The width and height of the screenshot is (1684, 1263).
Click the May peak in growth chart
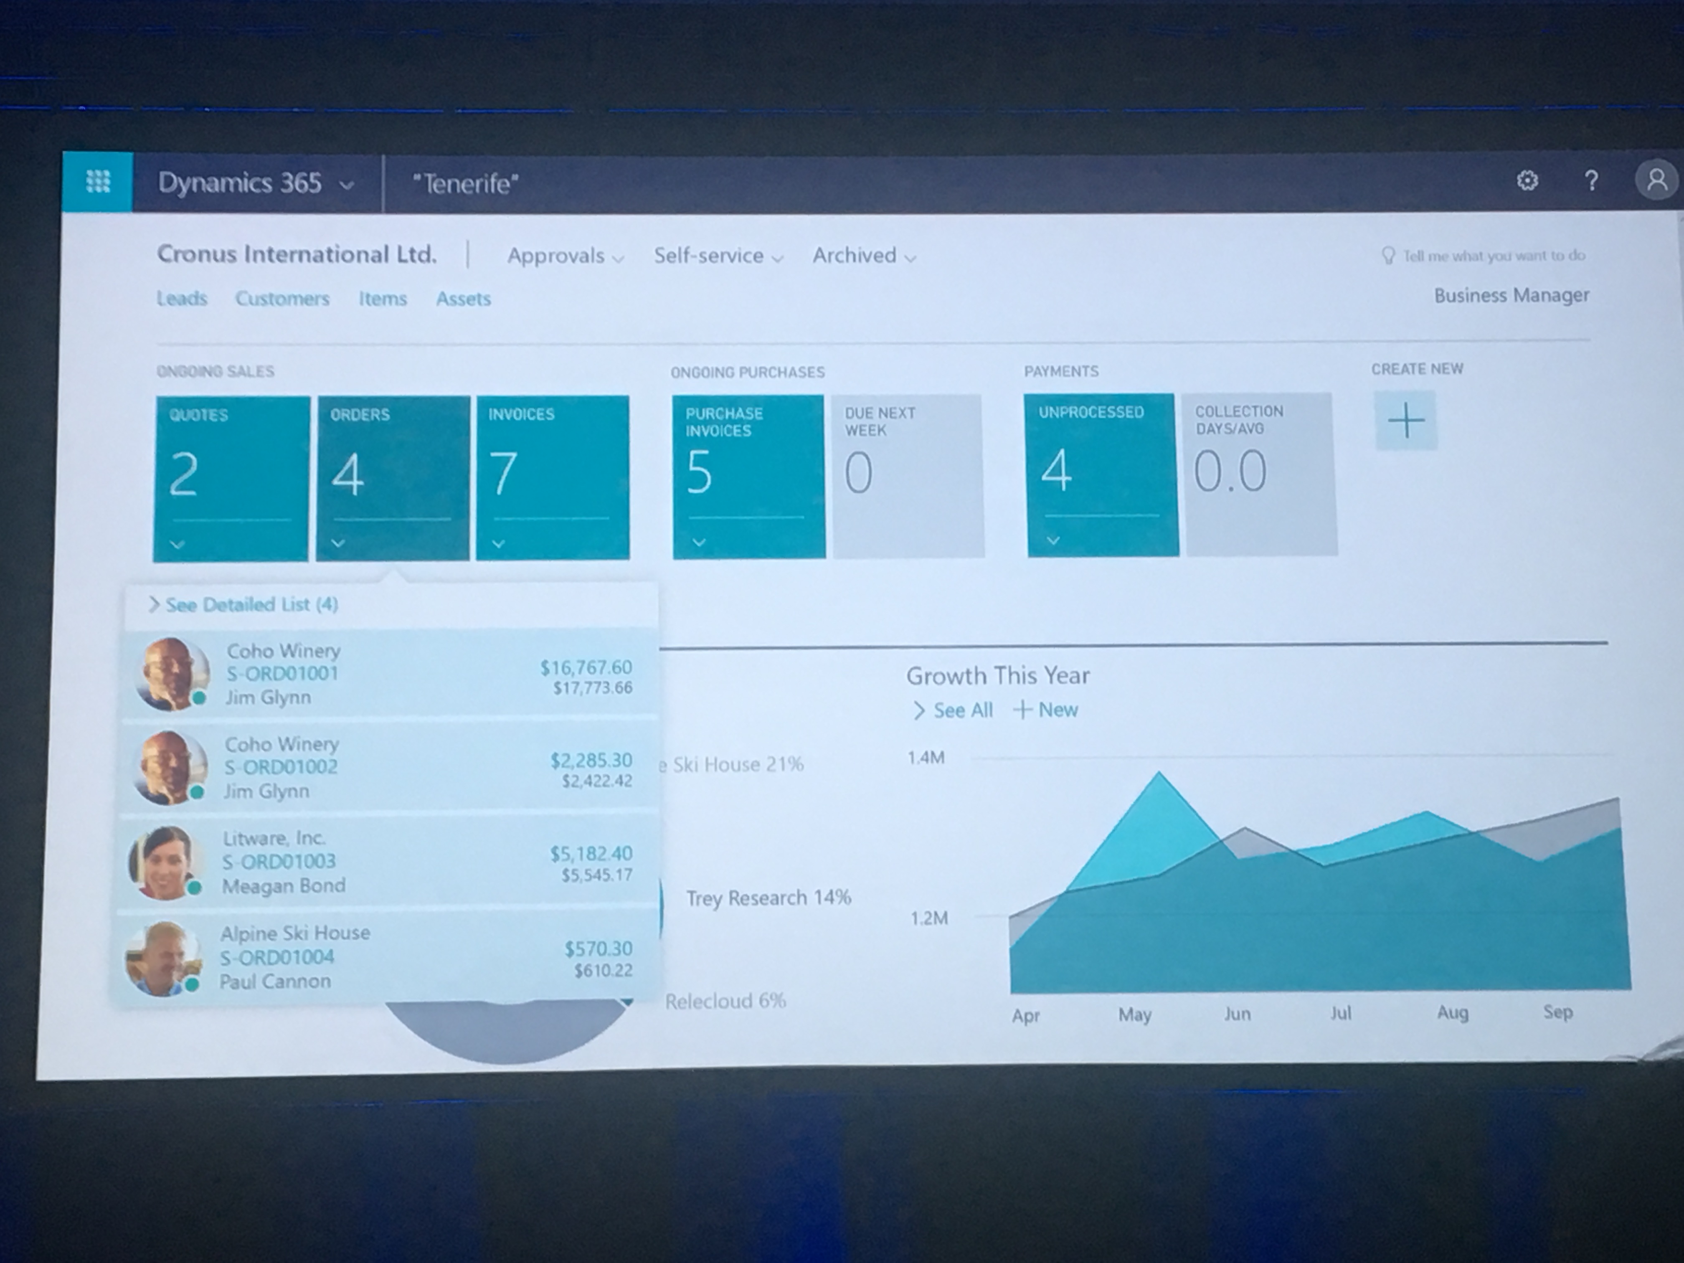1159,774
